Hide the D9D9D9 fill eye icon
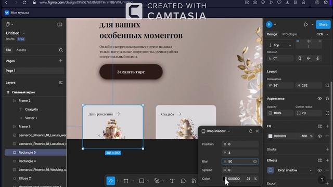The width and height of the screenshot is (333, 187). (x=319, y=136)
